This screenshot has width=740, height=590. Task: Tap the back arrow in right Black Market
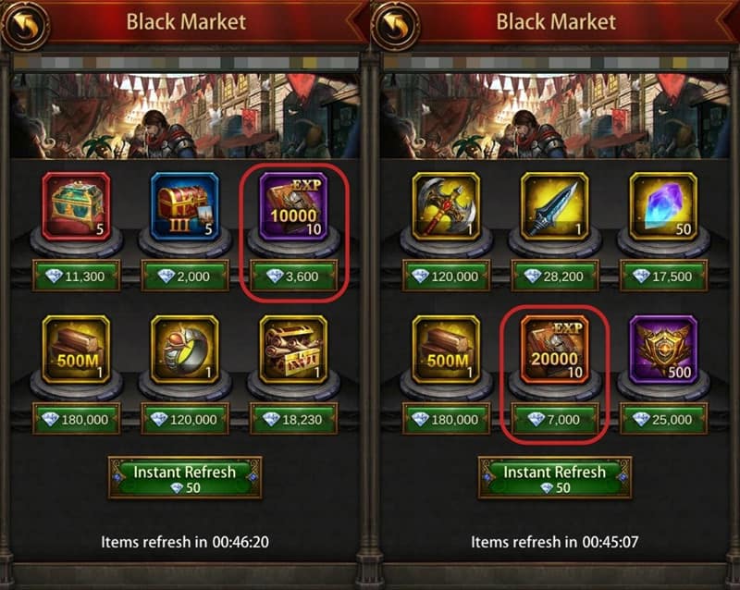pyautogui.click(x=396, y=25)
